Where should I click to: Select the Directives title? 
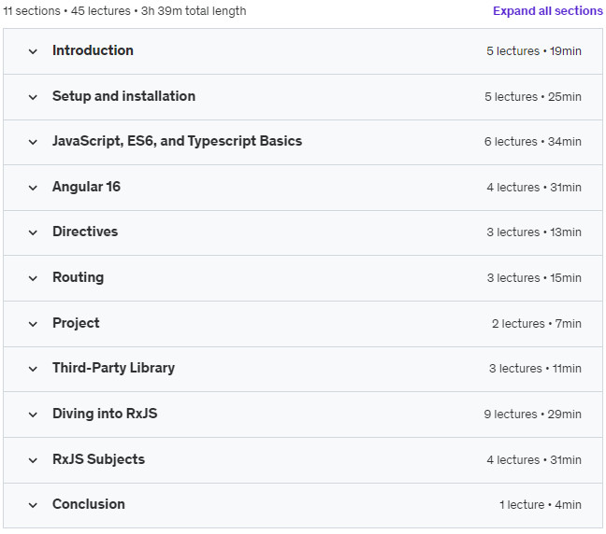point(85,232)
